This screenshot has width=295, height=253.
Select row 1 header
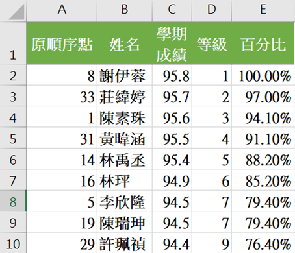pos(13,43)
